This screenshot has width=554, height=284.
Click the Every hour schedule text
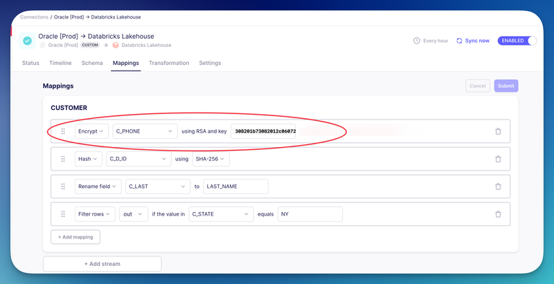pyautogui.click(x=436, y=41)
